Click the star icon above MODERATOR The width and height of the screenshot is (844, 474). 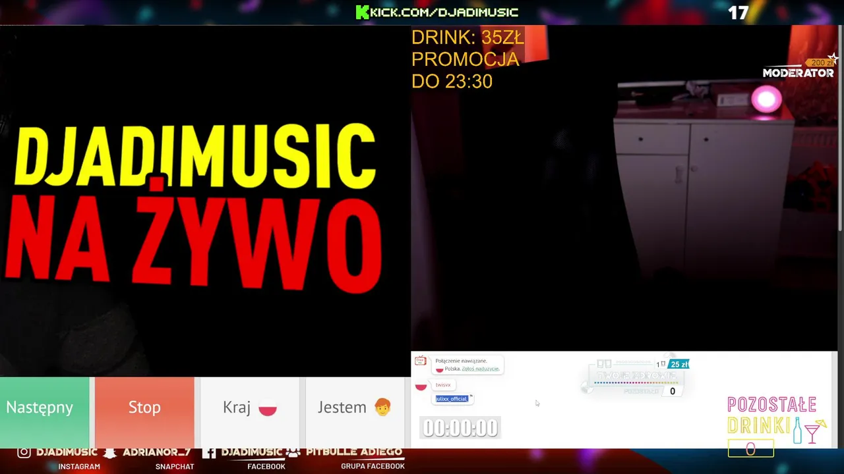(x=833, y=59)
